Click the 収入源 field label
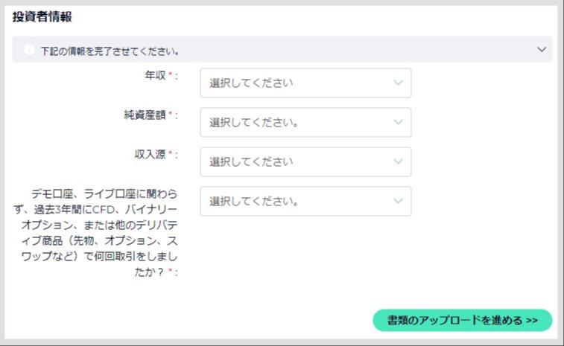This screenshot has width=564, height=346. 150,155
